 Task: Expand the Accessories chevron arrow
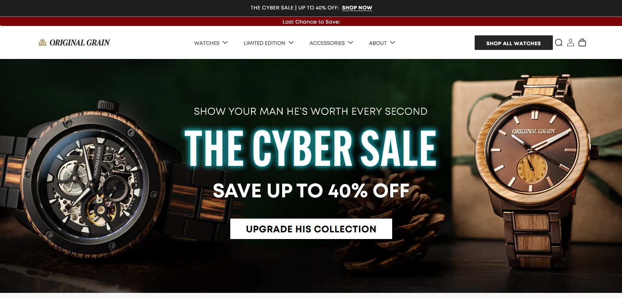pos(350,42)
